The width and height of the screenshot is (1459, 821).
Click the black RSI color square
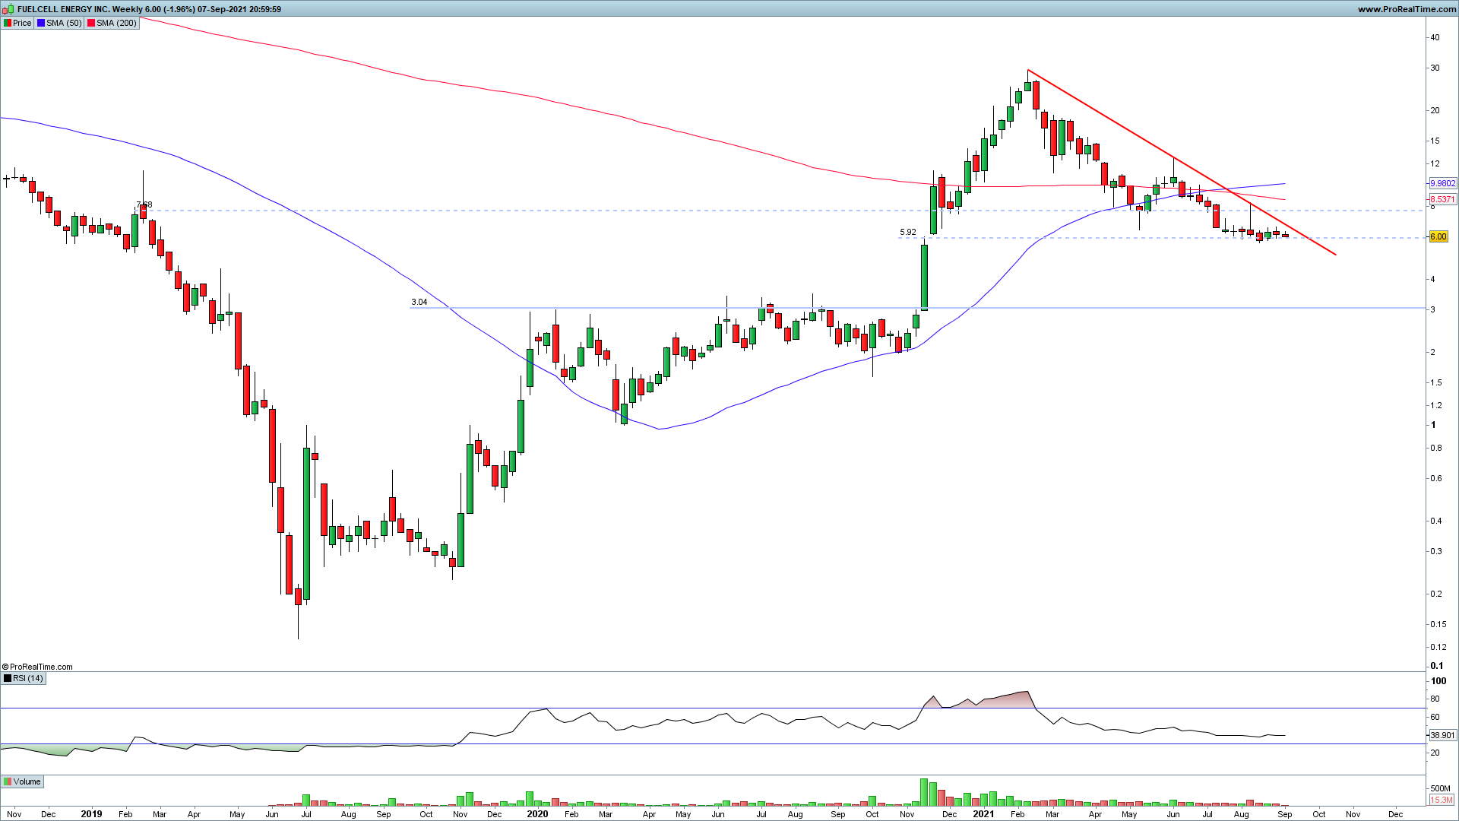8,678
